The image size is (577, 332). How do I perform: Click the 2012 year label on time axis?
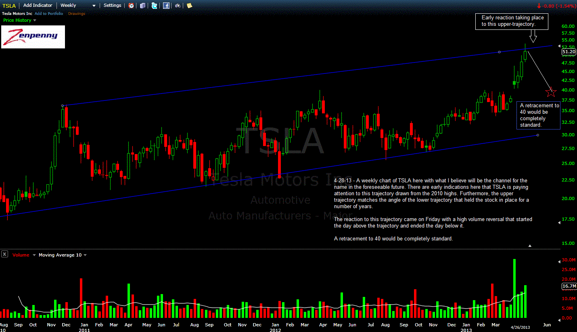tap(275, 330)
